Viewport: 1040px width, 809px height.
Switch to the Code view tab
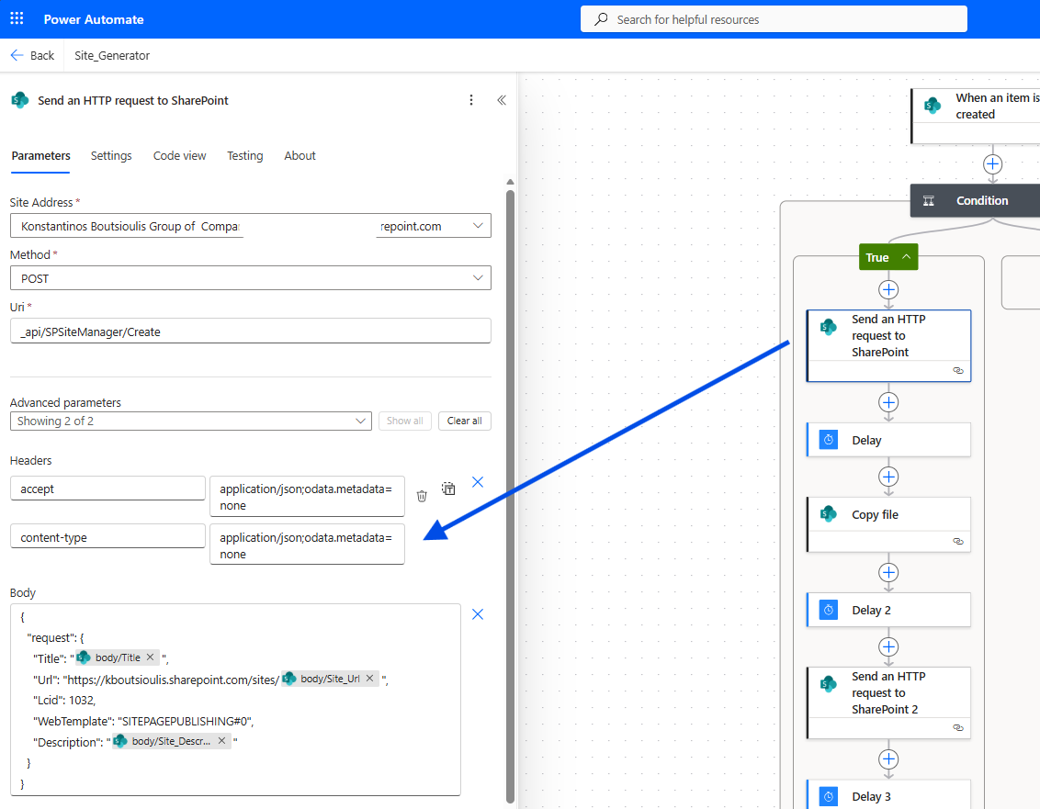179,156
